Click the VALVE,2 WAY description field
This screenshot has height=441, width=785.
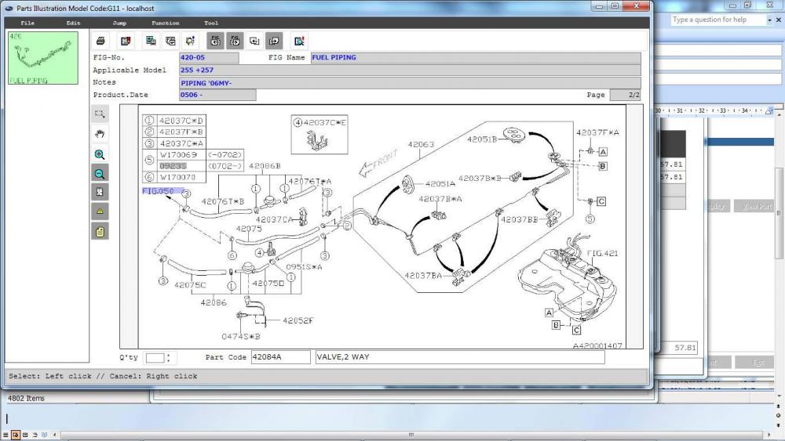tap(460, 357)
